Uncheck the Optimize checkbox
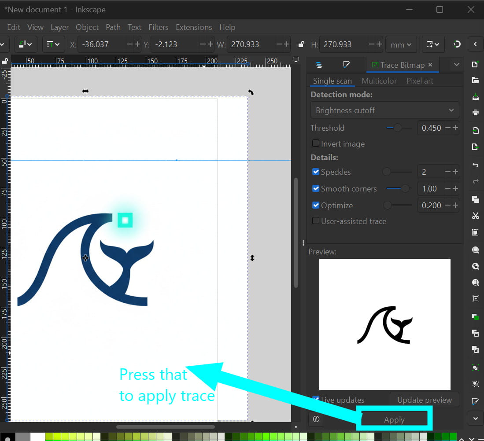The image size is (484, 441). [315, 205]
